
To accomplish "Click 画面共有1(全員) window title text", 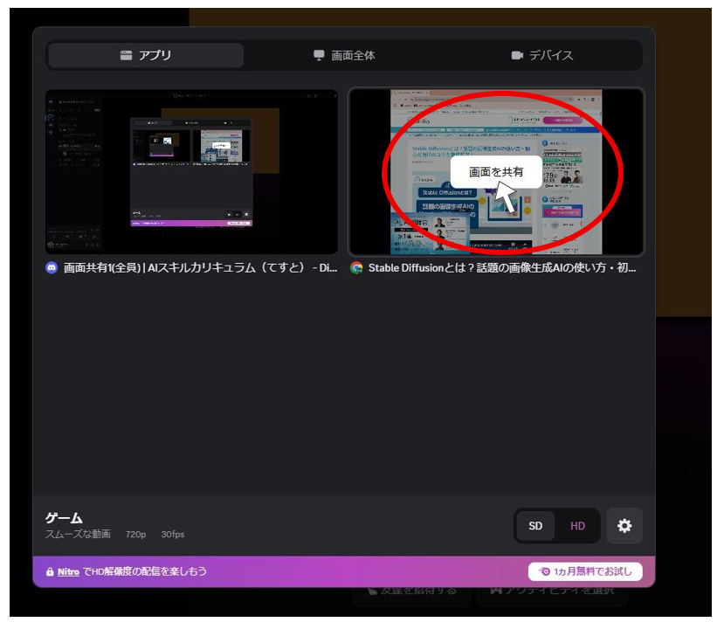I will (x=200, y=268).
